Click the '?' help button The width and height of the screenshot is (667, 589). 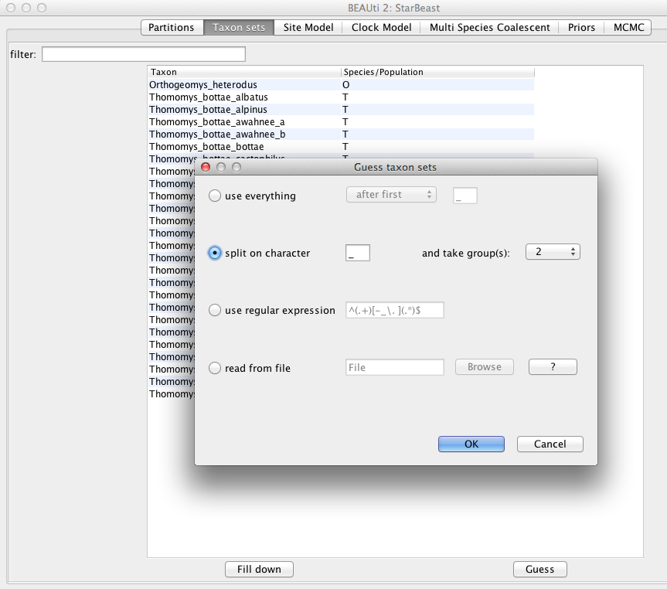coord(553,367)
